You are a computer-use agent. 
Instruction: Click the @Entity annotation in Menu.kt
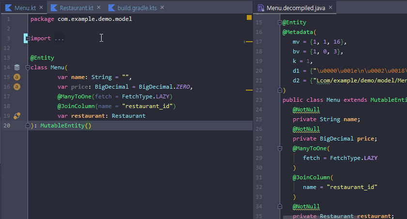pyautogui.click(x=42, y=58)
